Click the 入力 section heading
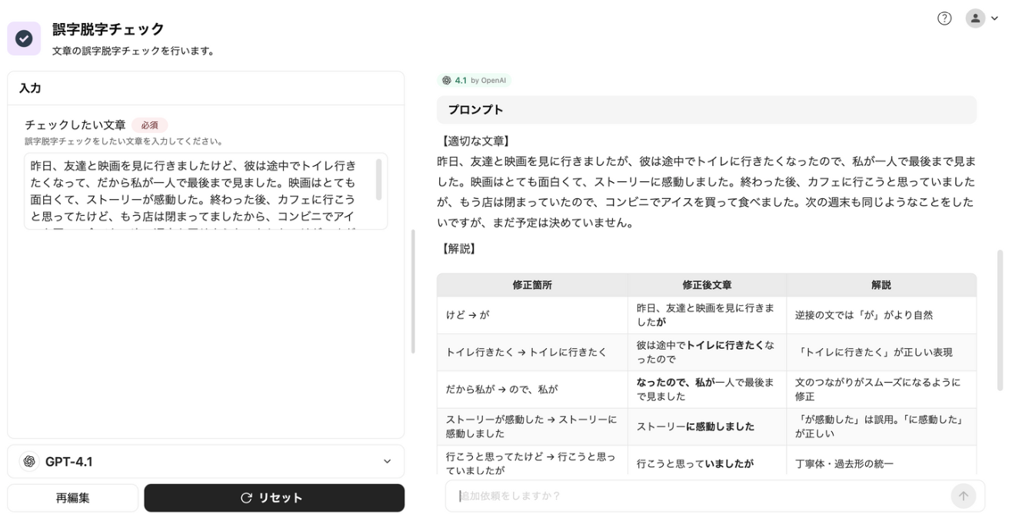Viewport: 1012px width, 524px height. (x=30, y=88)
